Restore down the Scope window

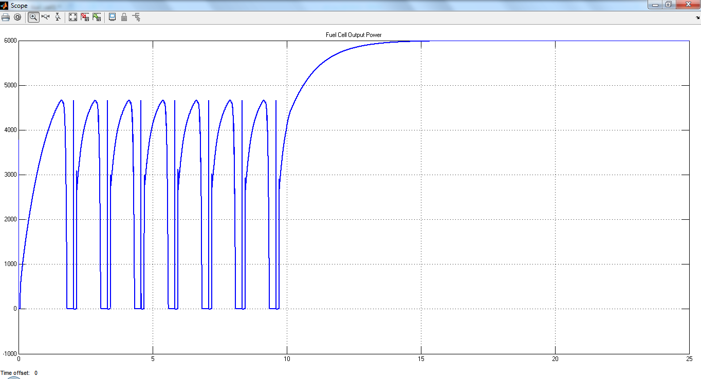pos(668,5)
